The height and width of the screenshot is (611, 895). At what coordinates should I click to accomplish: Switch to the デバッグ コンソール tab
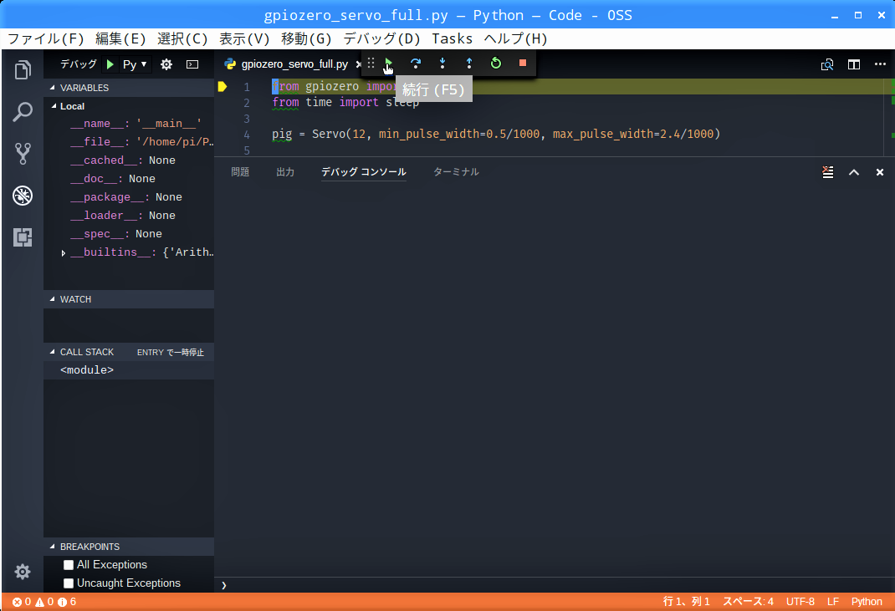tap(364, 171)
